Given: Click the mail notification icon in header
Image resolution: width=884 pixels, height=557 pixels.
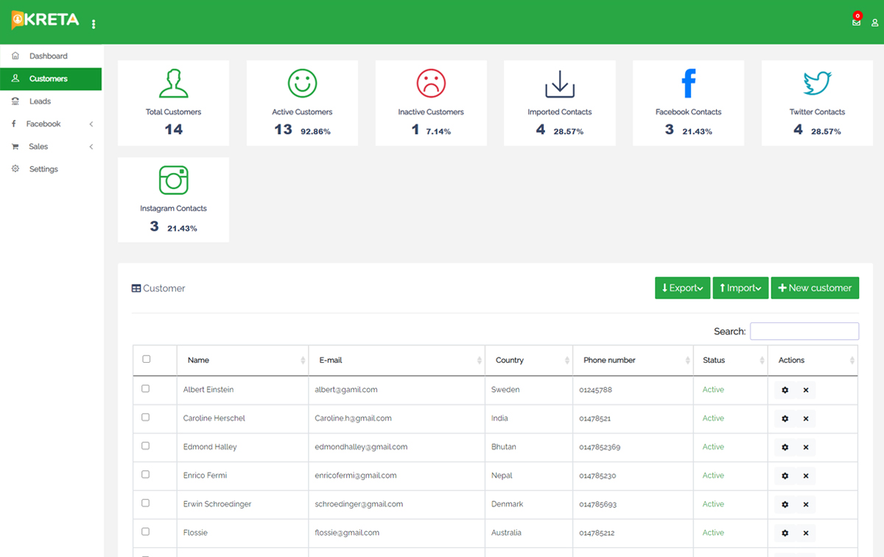Looking at the screenshot, I should [x=856, y=22].
